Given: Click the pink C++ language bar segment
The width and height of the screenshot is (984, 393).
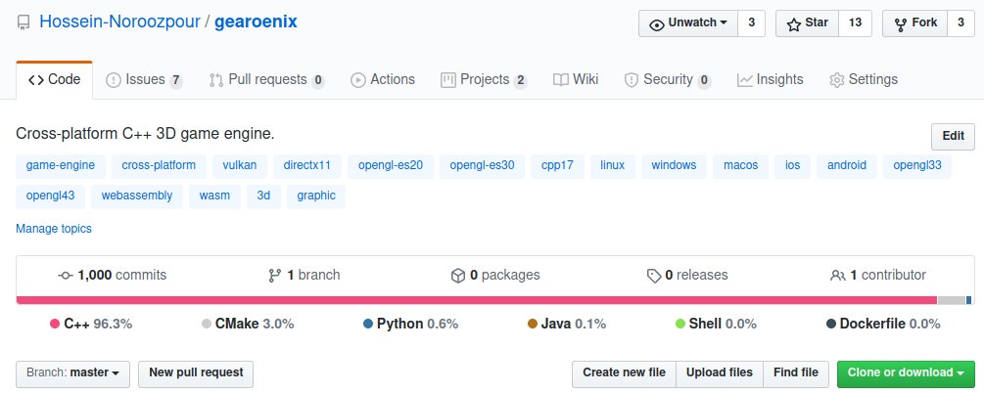Looking at the screenshot, I should 476,300.
